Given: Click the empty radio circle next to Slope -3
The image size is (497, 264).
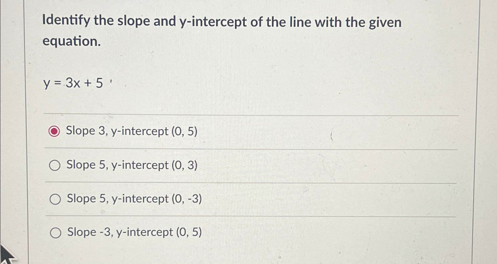Looking at the screenshot, I should click(x=55, y=232).
